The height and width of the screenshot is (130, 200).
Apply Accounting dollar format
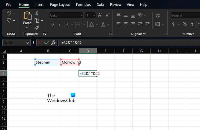pos(173,24)
